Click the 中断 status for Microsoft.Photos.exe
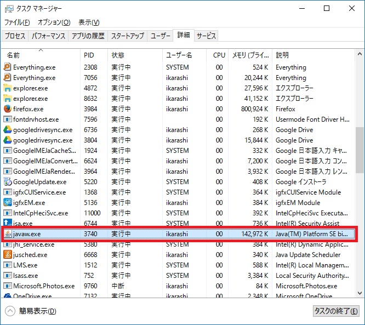 118,286
